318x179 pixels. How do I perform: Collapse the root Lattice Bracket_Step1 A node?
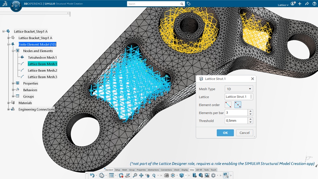[x=3, y=31]
